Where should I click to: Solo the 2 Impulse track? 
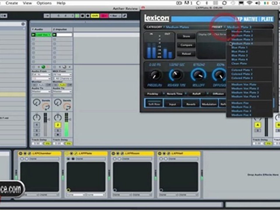58,131
